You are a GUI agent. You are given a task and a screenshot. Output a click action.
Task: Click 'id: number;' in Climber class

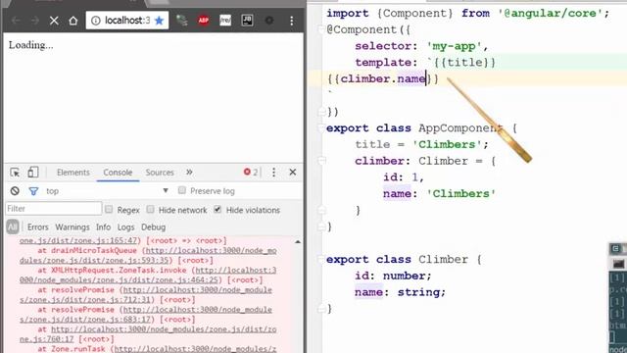click(x=393, y=276)
